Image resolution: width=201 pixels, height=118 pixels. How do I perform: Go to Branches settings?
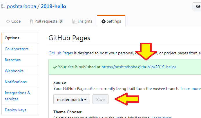(20, 60)
